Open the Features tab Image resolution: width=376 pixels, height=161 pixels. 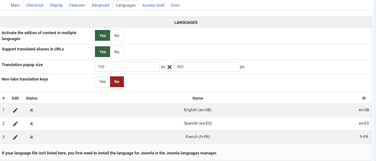coord(77,5)
